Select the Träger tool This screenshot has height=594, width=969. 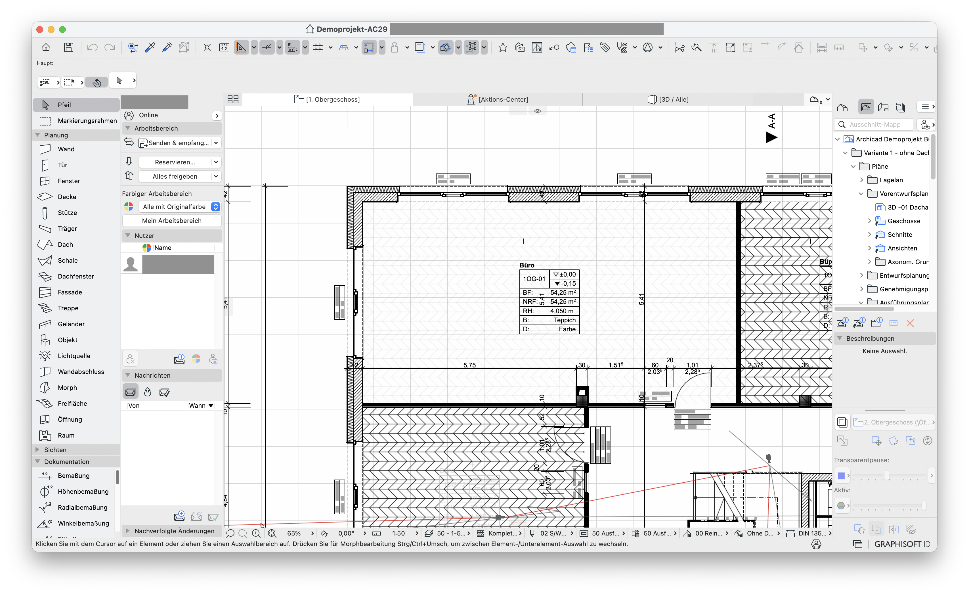[76, 229]
